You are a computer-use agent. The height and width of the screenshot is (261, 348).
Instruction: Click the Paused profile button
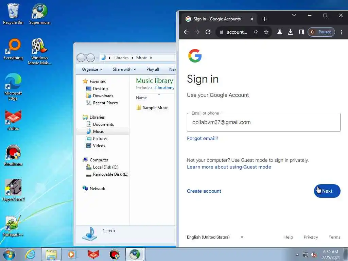[321, 32]
